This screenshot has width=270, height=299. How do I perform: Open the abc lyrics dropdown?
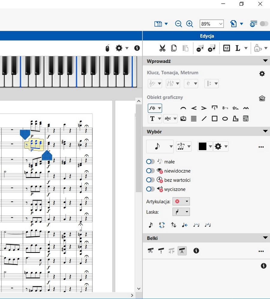click(x=170, y=119)
